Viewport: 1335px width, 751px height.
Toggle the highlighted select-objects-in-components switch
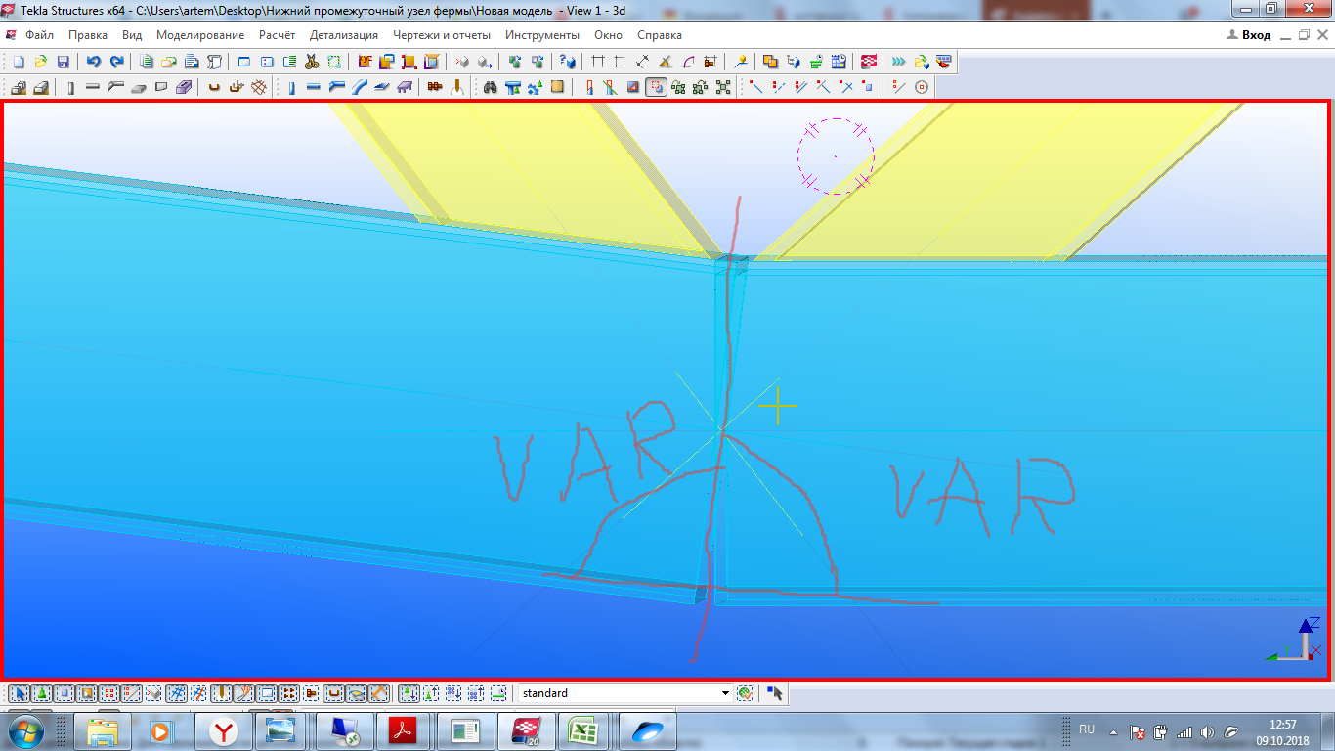coord(656,87)
